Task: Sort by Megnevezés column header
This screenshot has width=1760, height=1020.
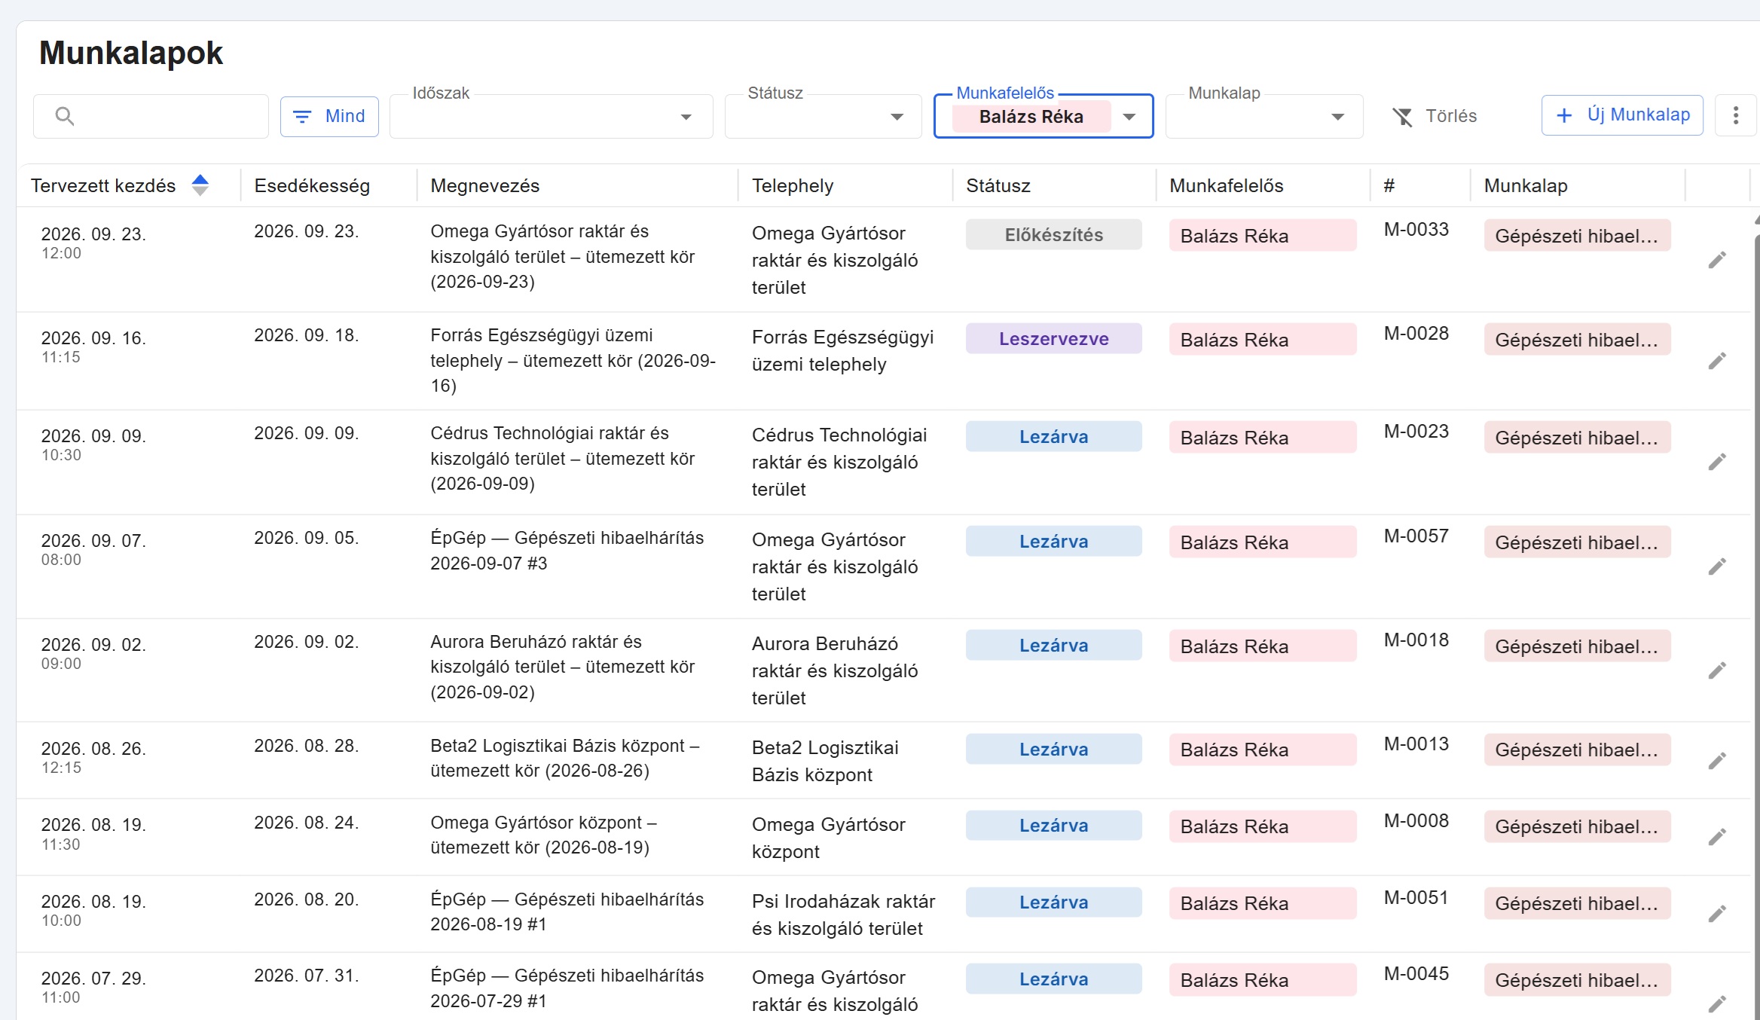Action: click(x=484, y=186)
